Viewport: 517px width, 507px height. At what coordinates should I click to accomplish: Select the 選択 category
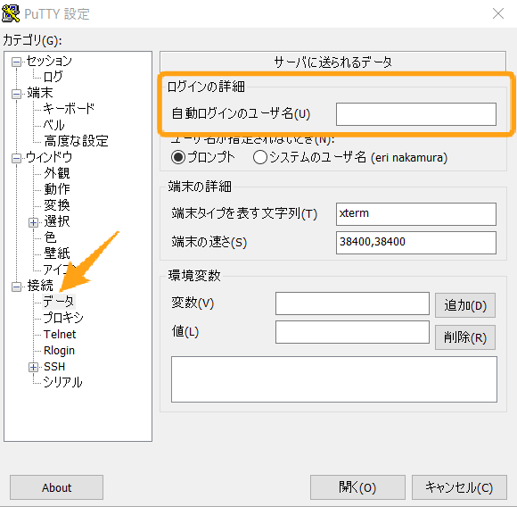(x=57, y=221)
